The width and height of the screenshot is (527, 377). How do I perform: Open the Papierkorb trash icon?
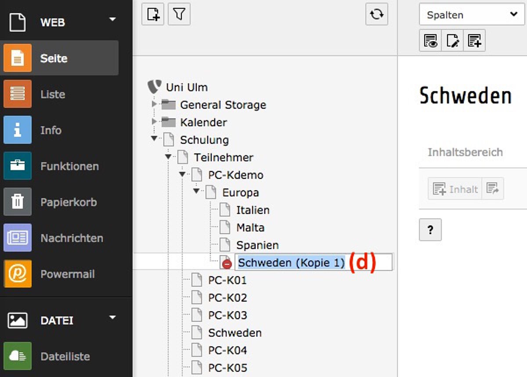[18, 202]
